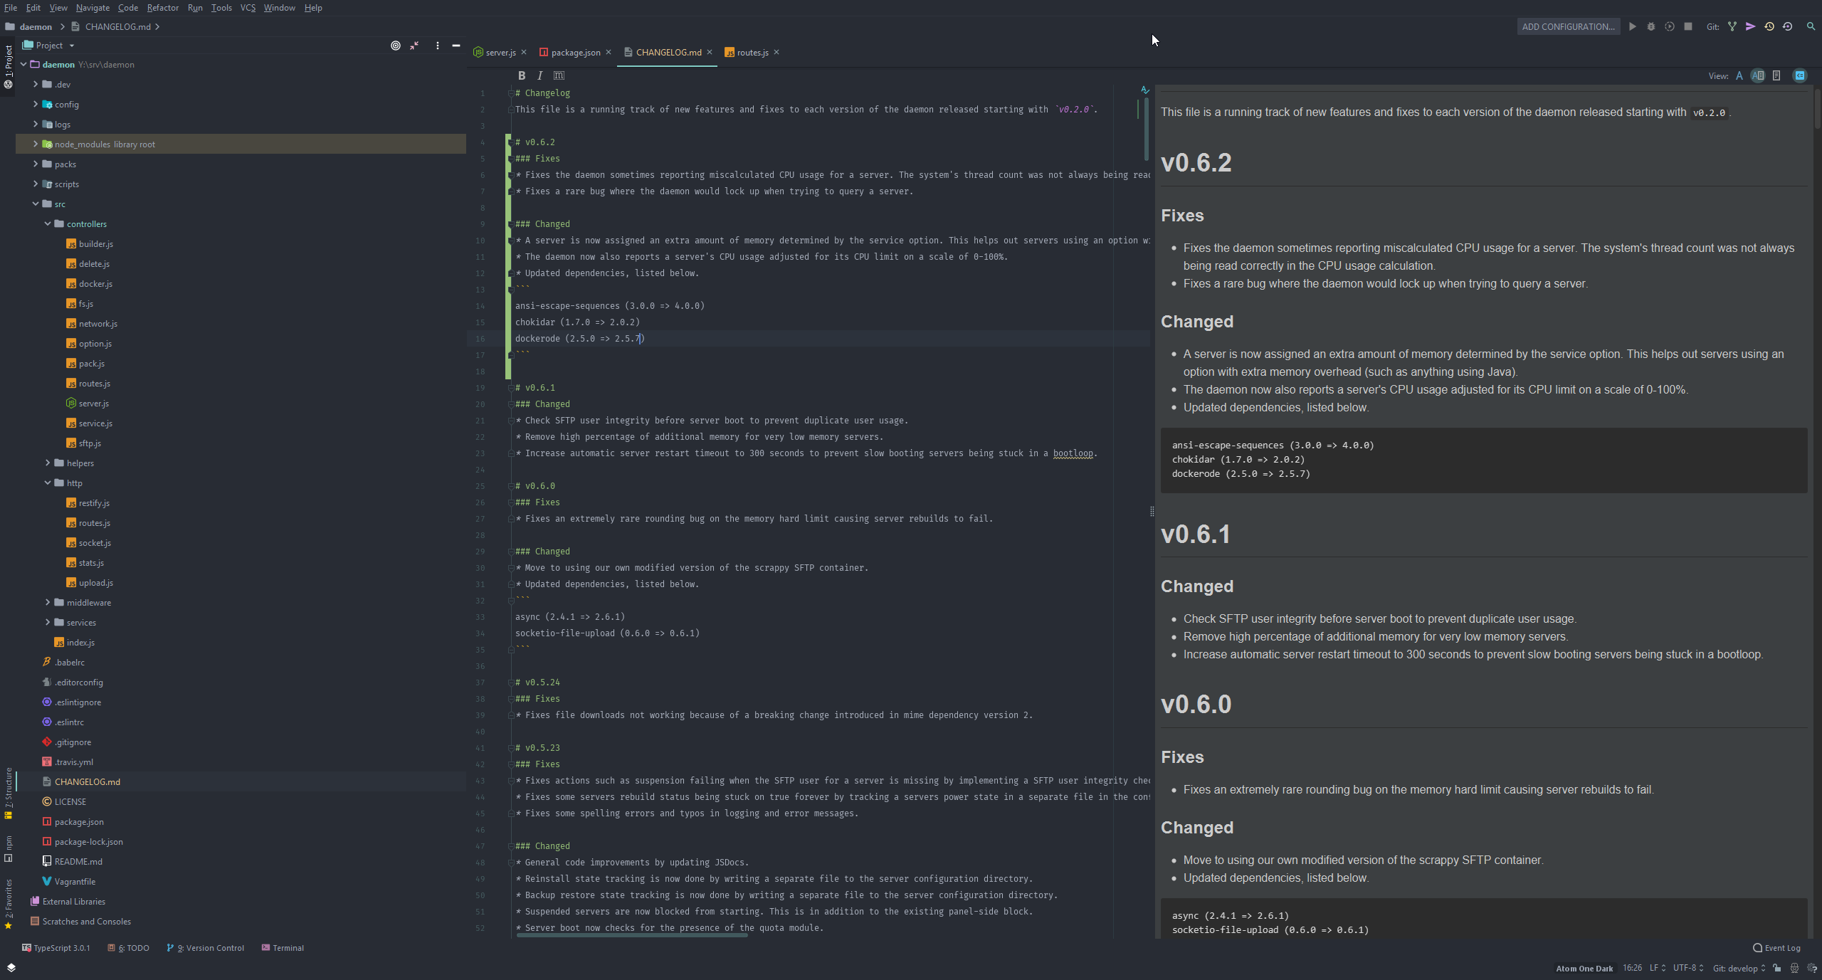Click the Italic formatting icon
Viewport: 1822px width, 980px height.
(x=539, y=75)
